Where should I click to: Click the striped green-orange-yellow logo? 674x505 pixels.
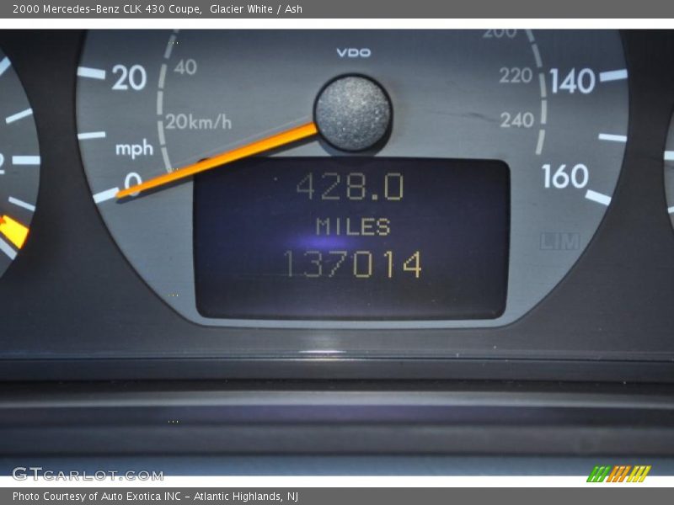click(618, 474)
